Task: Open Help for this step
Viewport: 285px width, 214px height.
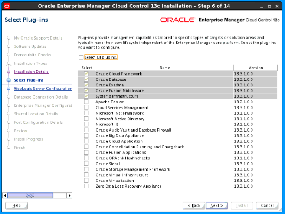Action: point(16,206)
